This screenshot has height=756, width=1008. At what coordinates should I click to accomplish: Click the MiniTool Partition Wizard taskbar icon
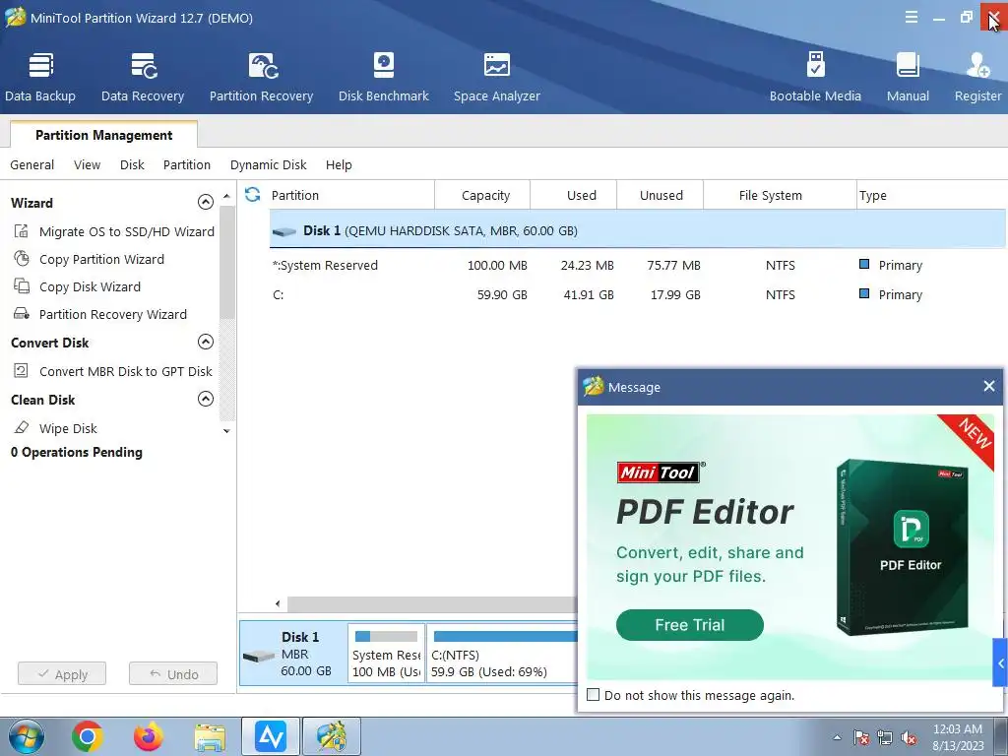click(332, 736)
